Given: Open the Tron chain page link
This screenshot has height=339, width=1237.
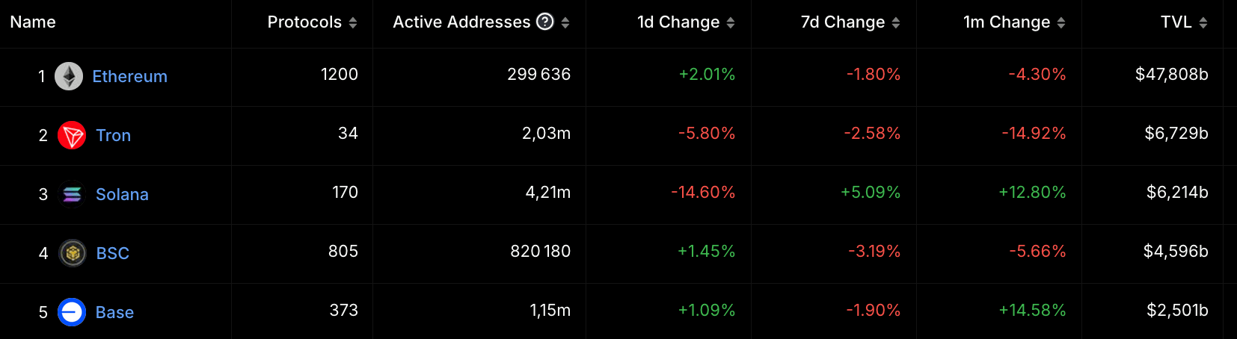Looking at the screenshot, I should click(113, 135).
